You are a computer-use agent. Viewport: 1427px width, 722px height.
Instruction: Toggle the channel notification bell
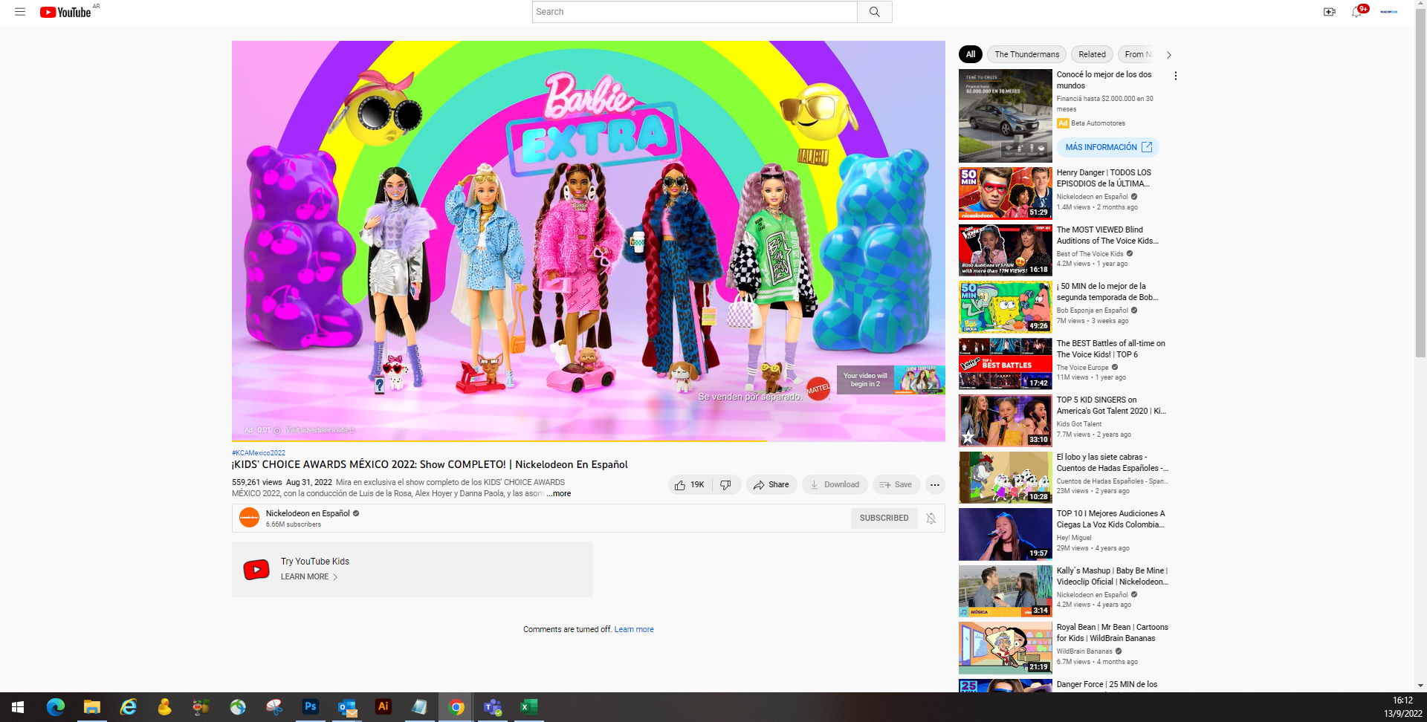pos(931,518)
